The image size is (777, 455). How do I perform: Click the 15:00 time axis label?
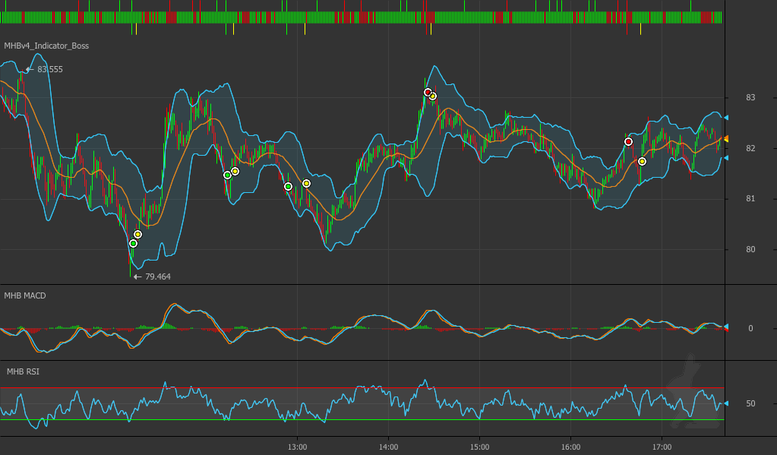point(480,447)
